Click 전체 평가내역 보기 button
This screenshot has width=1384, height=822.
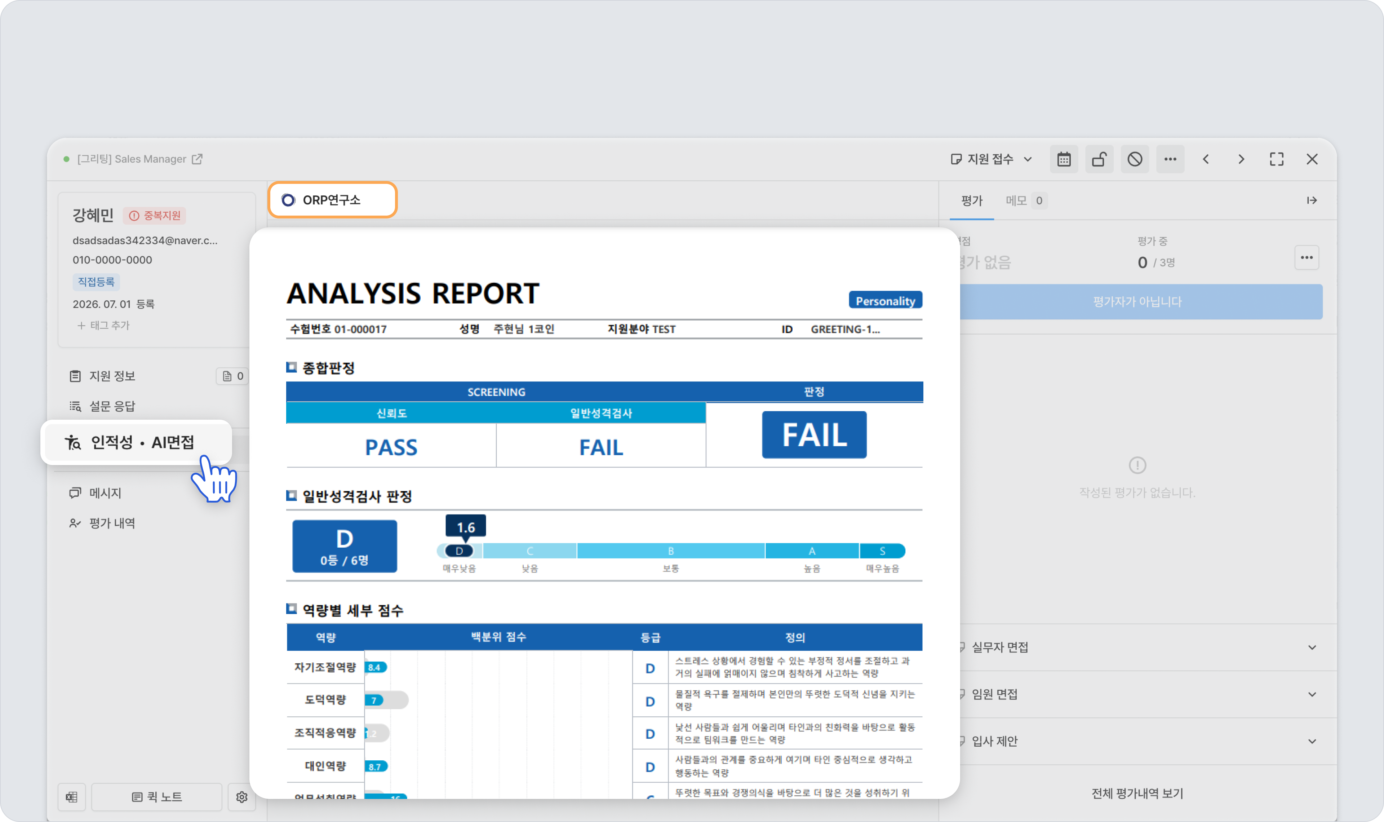tap(1137, 793)
